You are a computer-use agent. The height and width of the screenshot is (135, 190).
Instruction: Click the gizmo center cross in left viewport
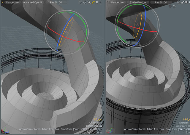click(66, 32)
